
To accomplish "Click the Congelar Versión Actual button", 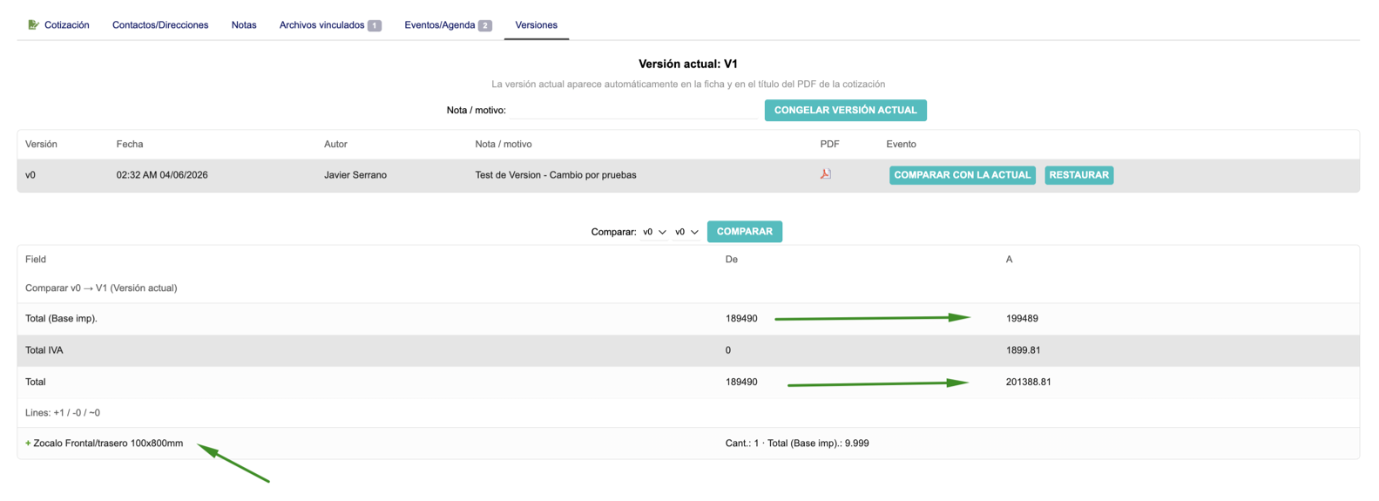I will [845, 111].
